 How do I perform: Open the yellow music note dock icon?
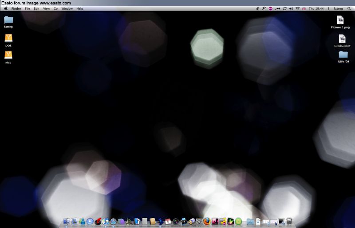223,221
